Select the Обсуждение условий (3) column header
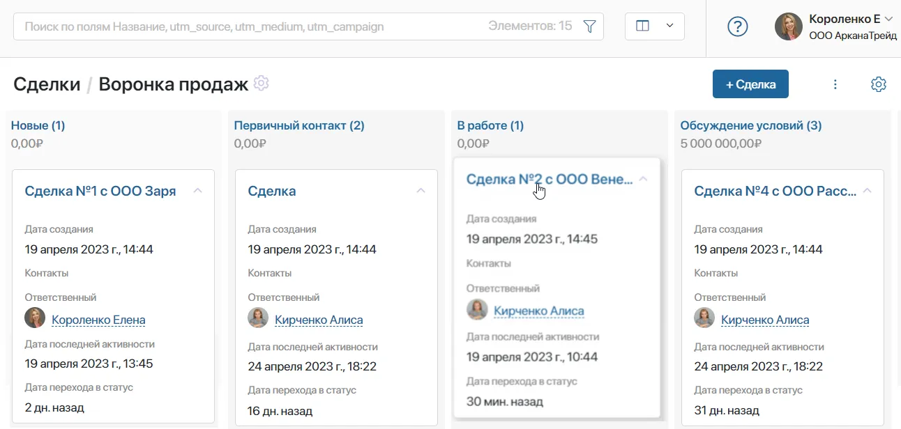 point(751,125)
